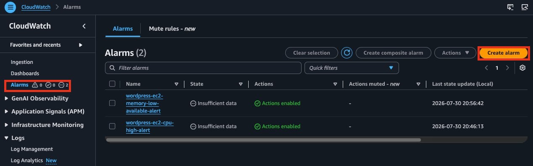Click the Filter alarms search field
Screen dimensions: 533x166
[x=203, y=68]
